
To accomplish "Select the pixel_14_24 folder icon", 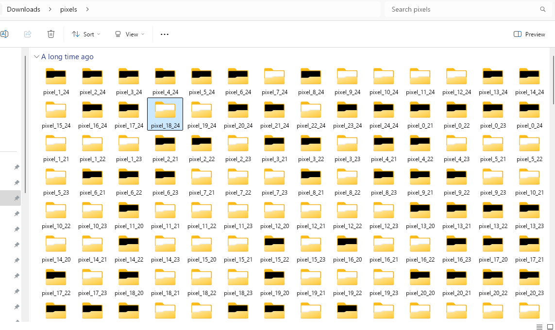I will 529,76.
